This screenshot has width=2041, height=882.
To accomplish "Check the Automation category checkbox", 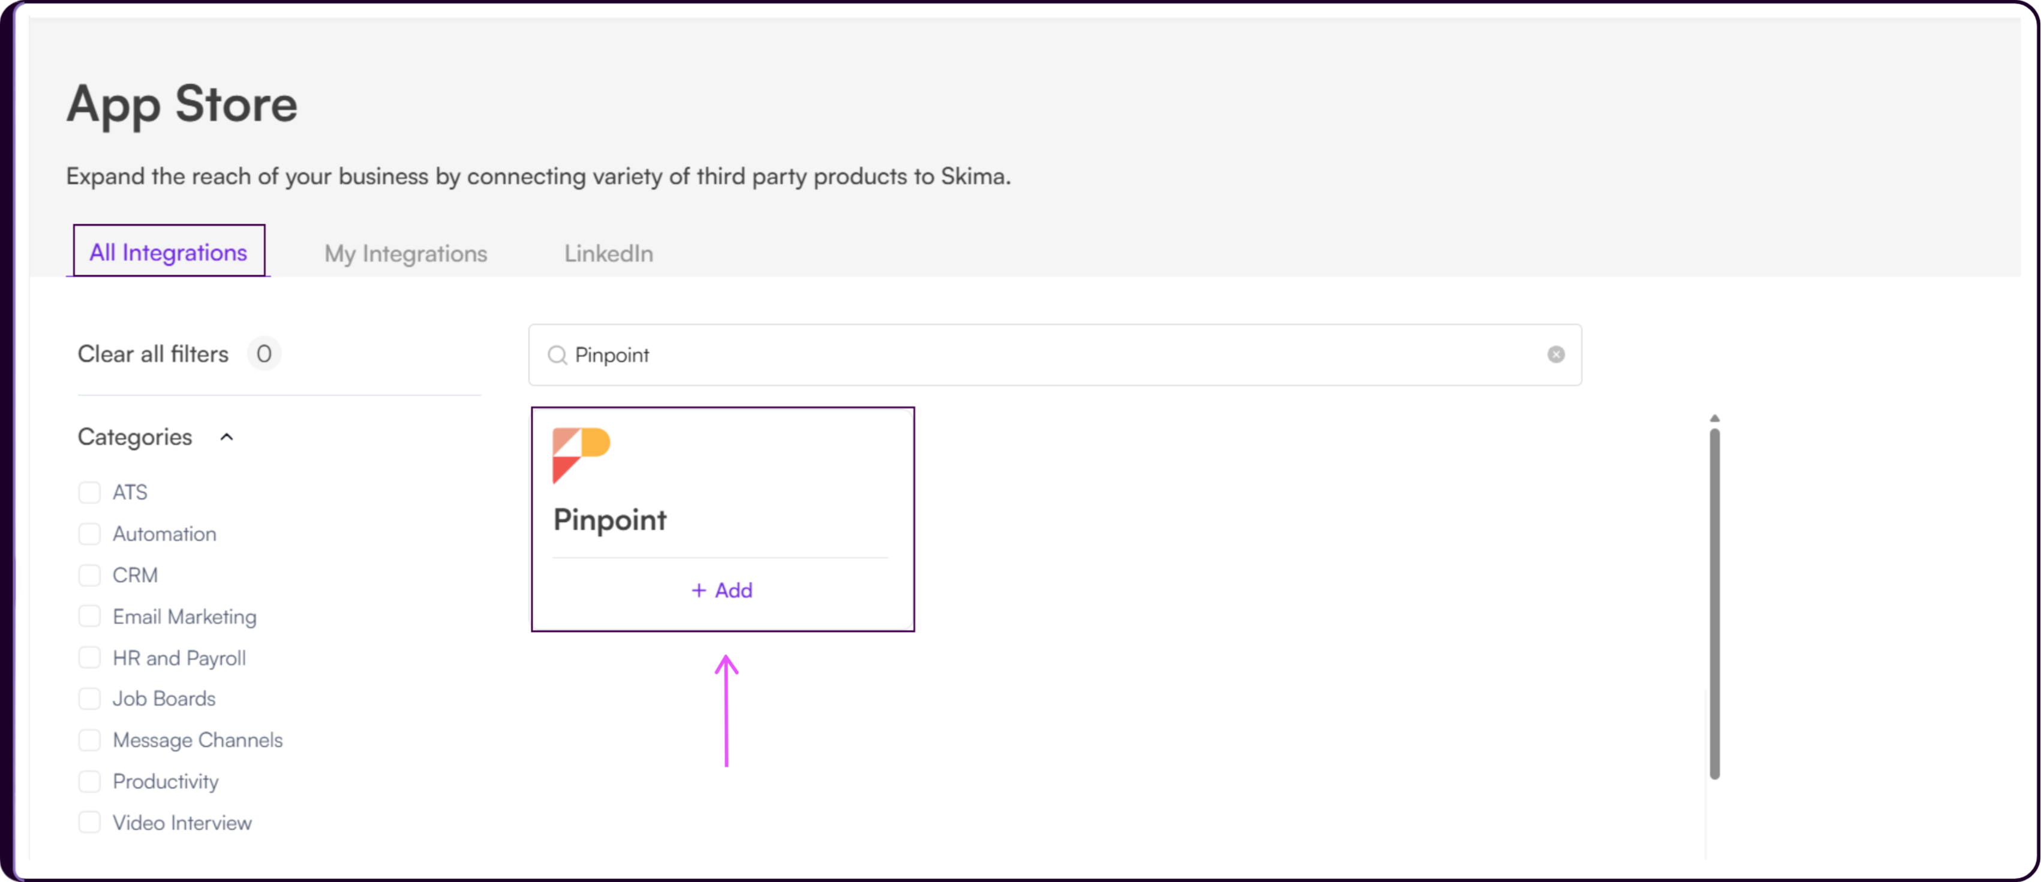I will (89, 534).
